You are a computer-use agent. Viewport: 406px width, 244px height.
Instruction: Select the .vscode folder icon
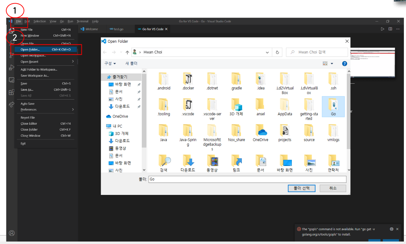pos(188,105)
